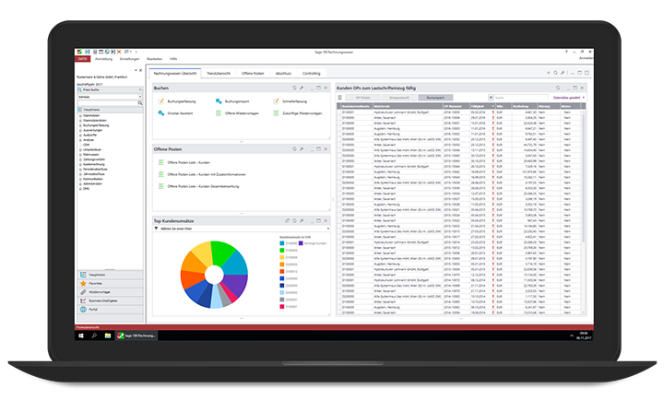Launch the Assistent entry in the Buchen panel

175,113
